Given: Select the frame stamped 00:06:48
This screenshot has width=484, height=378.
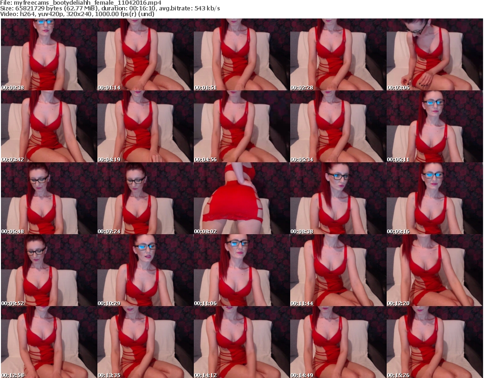Looking at the screenshot, I should 49,198.
